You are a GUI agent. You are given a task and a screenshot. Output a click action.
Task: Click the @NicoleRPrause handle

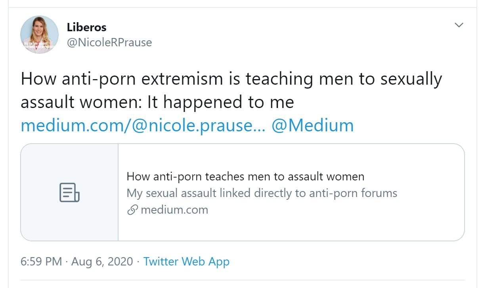109,42
